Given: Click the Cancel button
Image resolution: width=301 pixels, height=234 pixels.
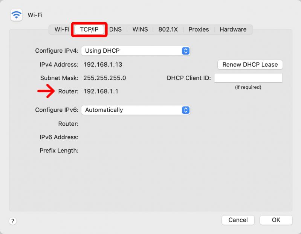Looking at the screenshot, I should pyautogui.click(x=238, y=220).
